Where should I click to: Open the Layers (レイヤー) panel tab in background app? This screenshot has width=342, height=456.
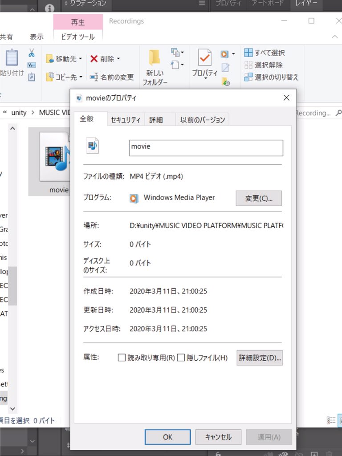point(306,4)
